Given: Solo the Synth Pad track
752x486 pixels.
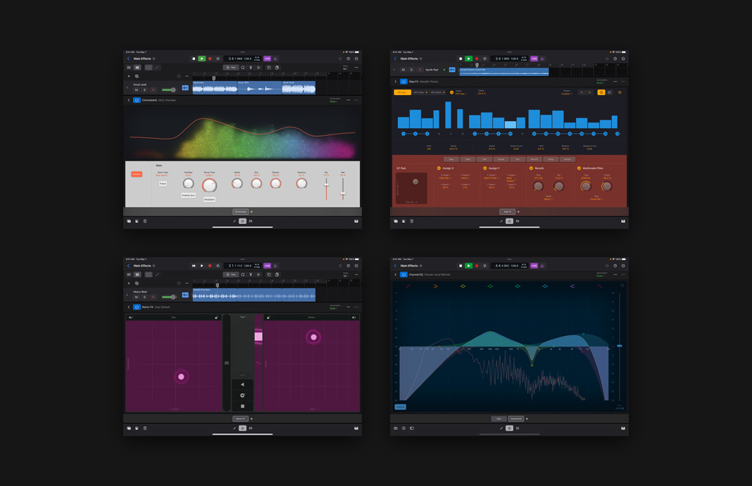Looking at the screenshot, I should (x=411, y=70).
